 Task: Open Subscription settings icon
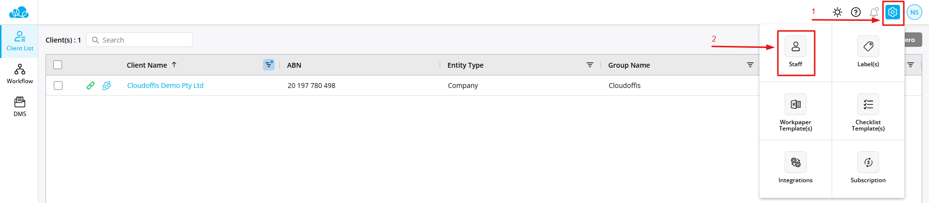868,162
